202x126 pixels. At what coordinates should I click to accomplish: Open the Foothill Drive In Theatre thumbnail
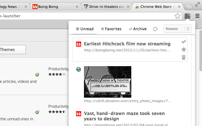coord(108,82)
